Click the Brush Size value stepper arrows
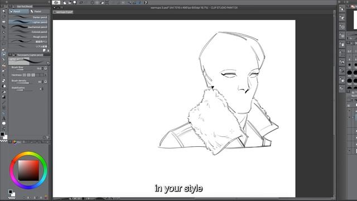 click(42, 68)
